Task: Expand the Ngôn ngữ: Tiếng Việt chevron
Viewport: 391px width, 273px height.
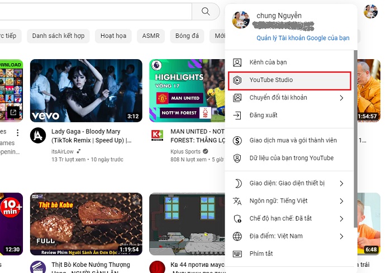Action: coord(341,201)
